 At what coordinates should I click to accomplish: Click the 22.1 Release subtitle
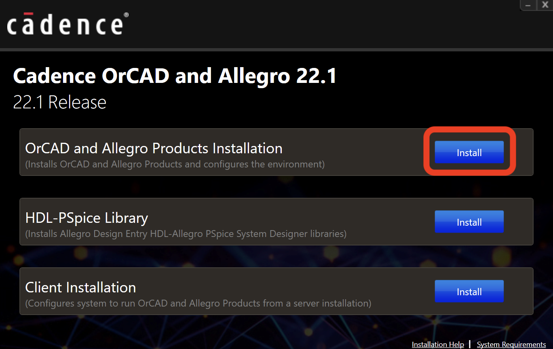click(59, 102)
